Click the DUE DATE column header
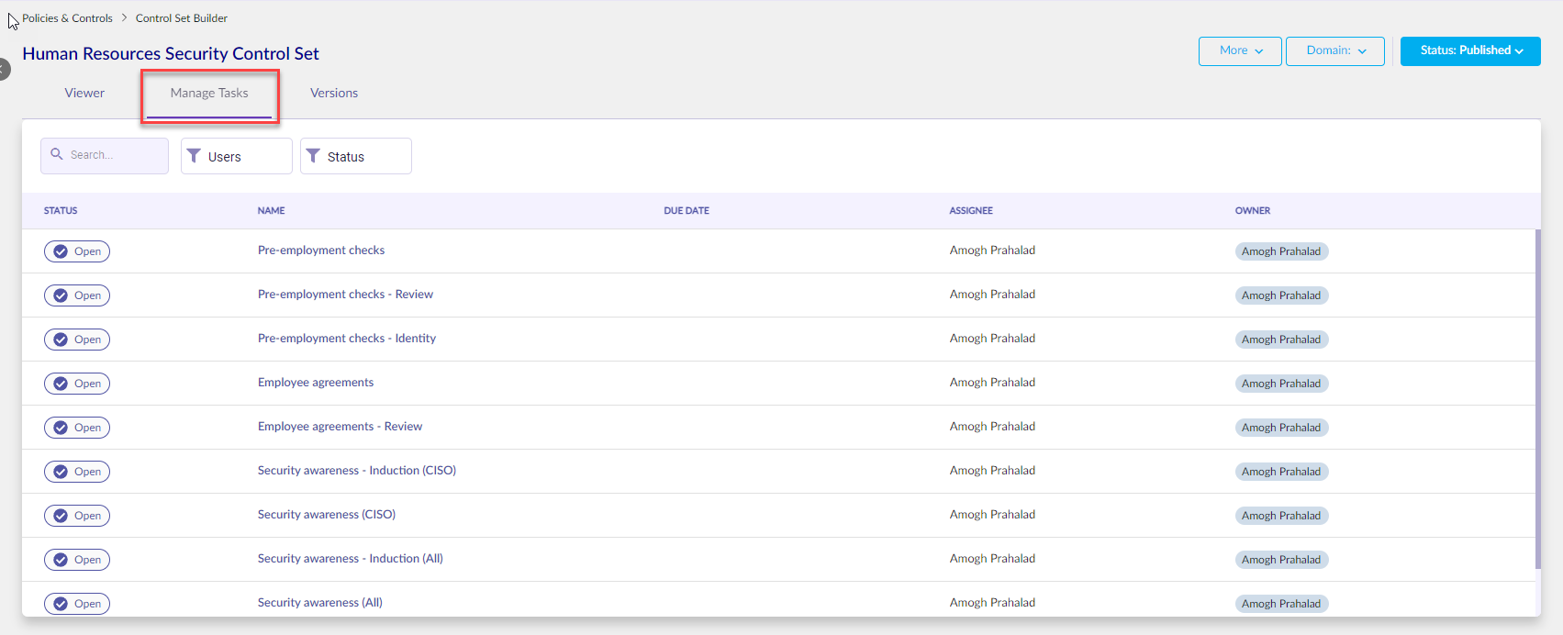The width and height of the screenshot is (1563, 635). (687, 211)
